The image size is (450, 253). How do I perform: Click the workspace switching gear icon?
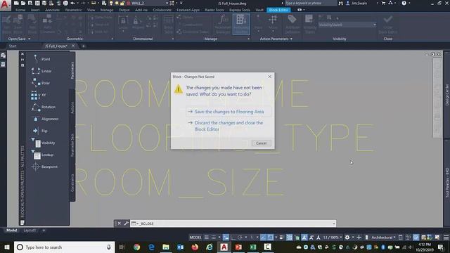347,238
